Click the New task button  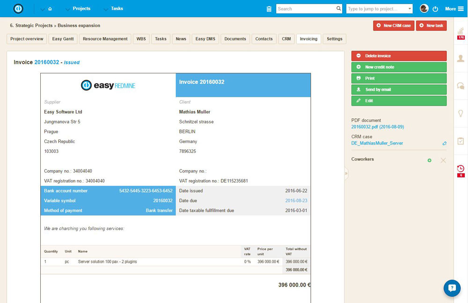point(431,26)
